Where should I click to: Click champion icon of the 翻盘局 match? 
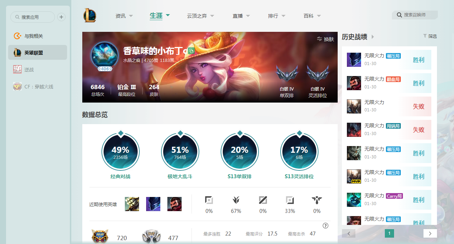(354, 83)
